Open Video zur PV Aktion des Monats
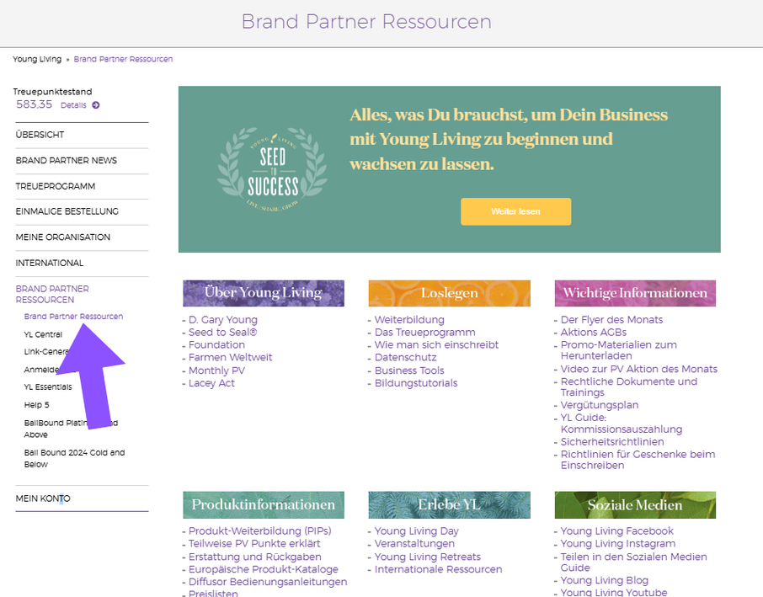Screen dimensions: 763x597 639,370
